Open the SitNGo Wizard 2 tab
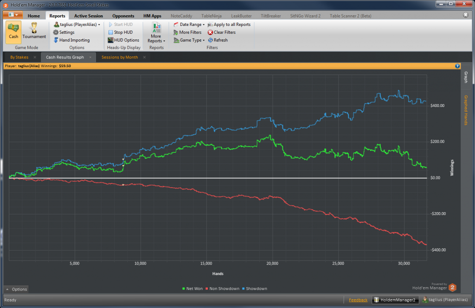Image resolution: width=475 pixels, height=308 pixels. pos(305,16)
